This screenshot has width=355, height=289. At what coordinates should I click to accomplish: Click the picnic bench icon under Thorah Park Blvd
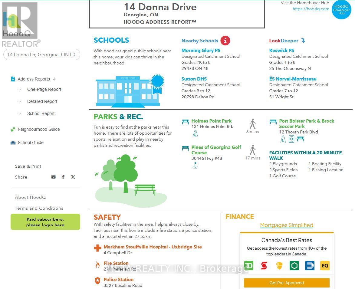point(301,139)
